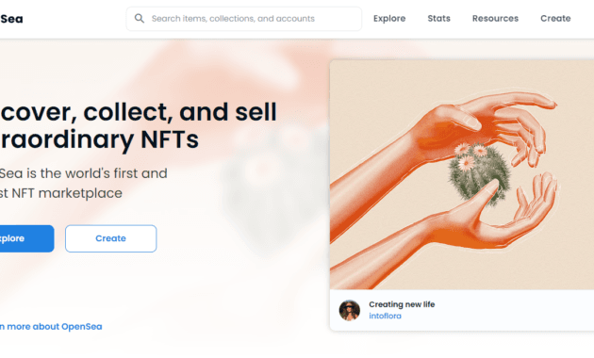Open the Stats menu item
594x358 pixels.
pyautogui.click(x=439, y=19)
